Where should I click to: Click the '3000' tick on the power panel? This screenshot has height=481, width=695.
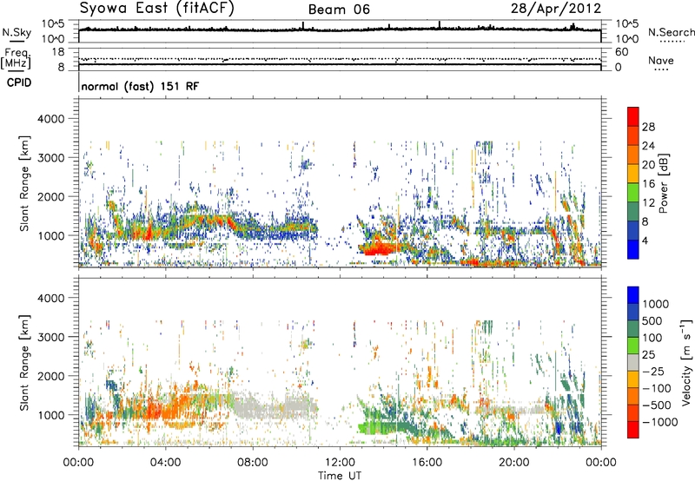pyautogui.click(x=50, y=158)
